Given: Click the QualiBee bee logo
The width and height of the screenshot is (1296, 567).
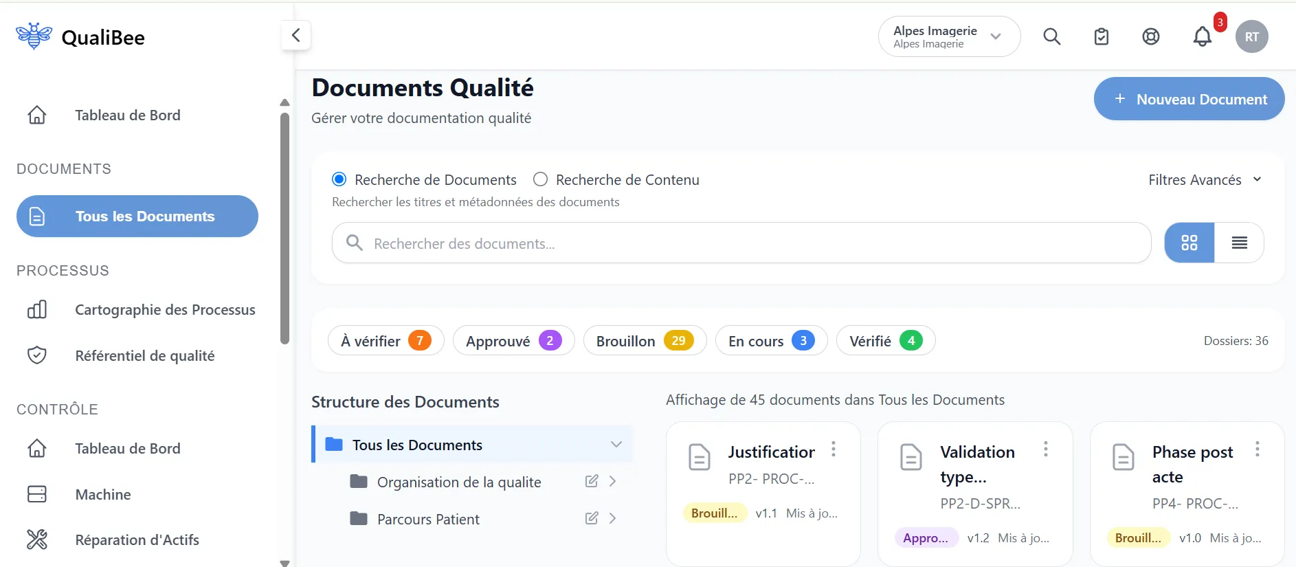Looking at the screenshot, I should pos(34,36).
